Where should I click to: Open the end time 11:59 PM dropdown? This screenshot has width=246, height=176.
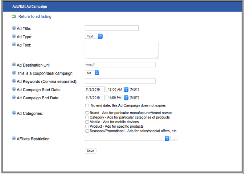117,98
